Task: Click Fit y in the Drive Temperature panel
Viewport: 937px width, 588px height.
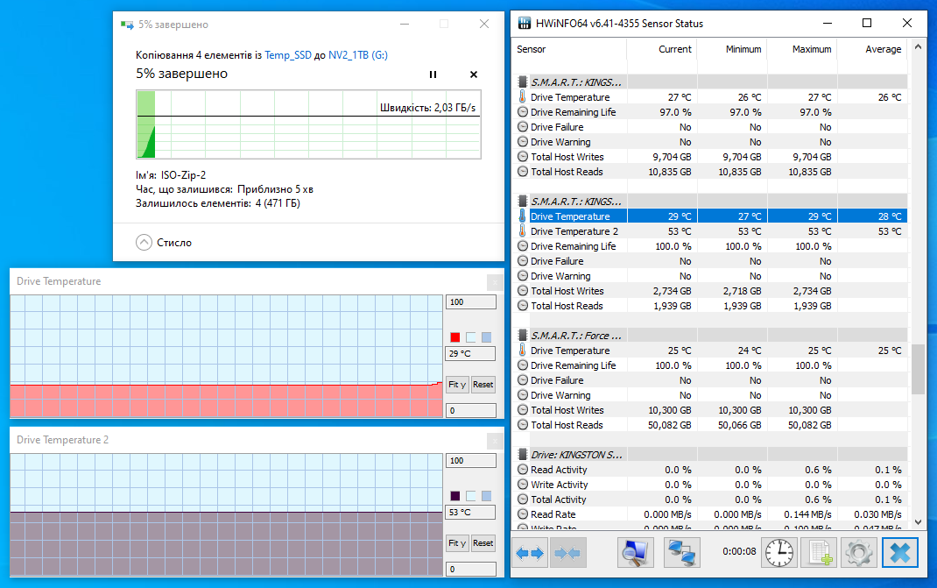Action: point(456,384)
